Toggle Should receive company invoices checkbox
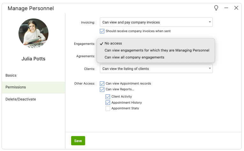Viewport: 244px width, 151px height. click(102, 31)
